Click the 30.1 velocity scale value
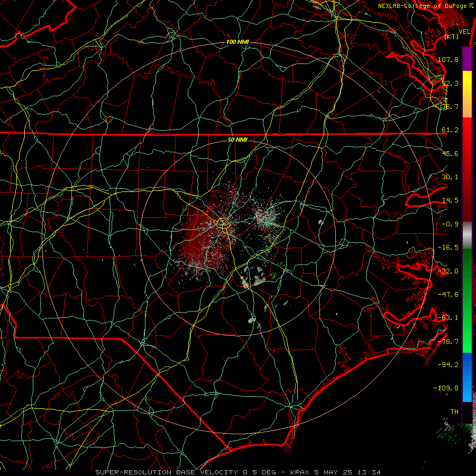Viewport: 476px width, 476px height. tap(450, 177)
